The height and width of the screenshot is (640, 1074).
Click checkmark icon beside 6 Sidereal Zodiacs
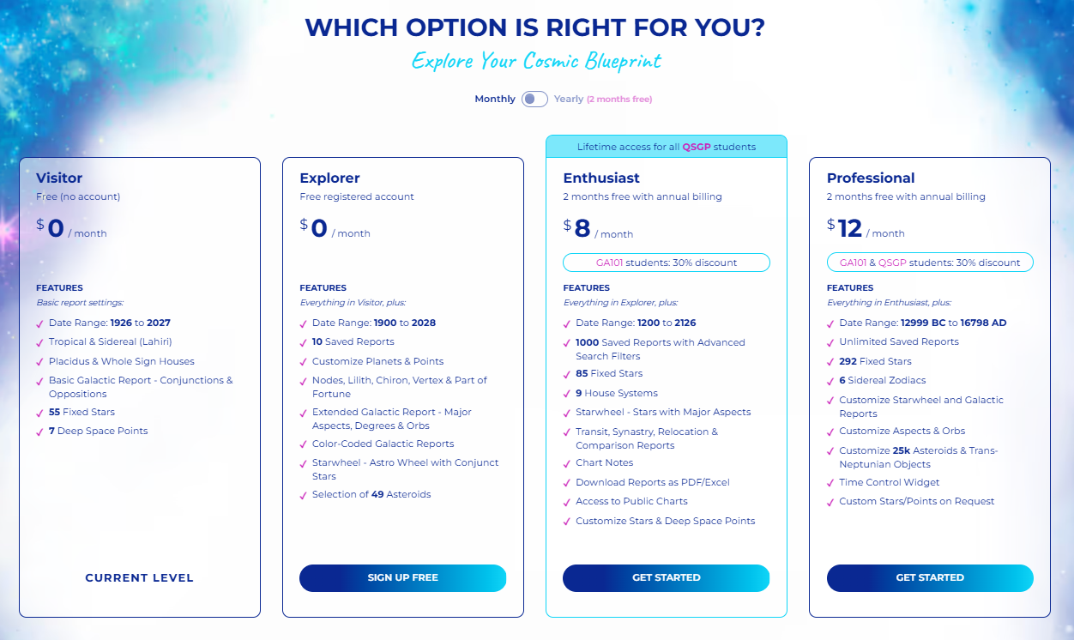coord(831,381)
